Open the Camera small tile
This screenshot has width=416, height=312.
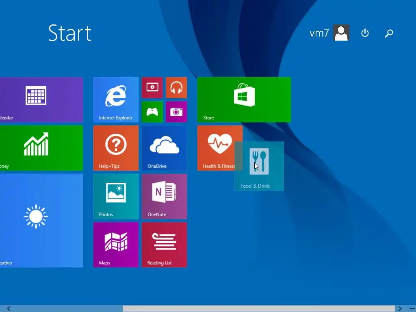click(176, 112)
